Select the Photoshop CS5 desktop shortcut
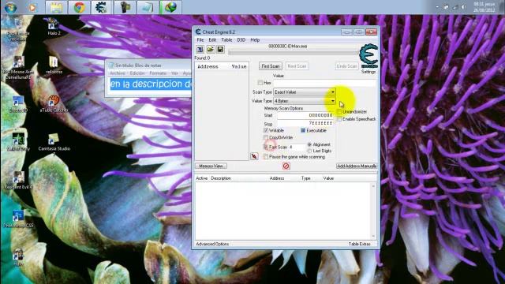The width and height of the screenshot is (505, 284). tap(18, 219)
